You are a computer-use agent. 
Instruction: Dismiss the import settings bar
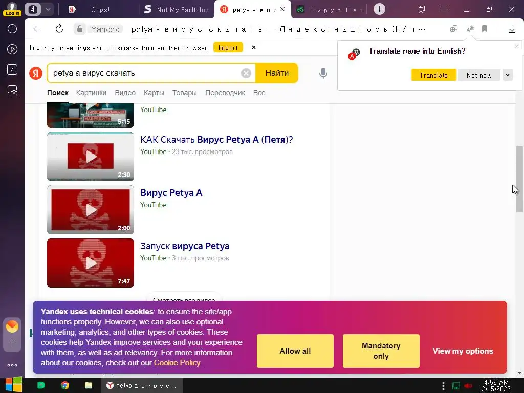click(x=254, y=47)
